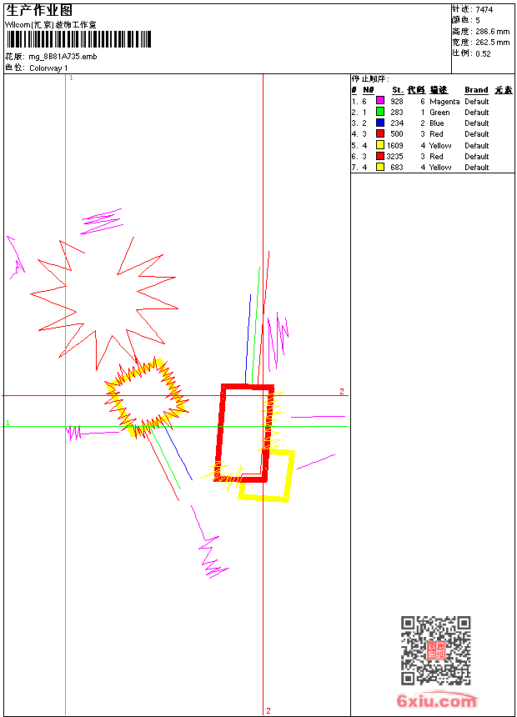Click the green swatch beside 283 stitches
The height and width of the screenshot is (717, 517).
coord(379,111)
